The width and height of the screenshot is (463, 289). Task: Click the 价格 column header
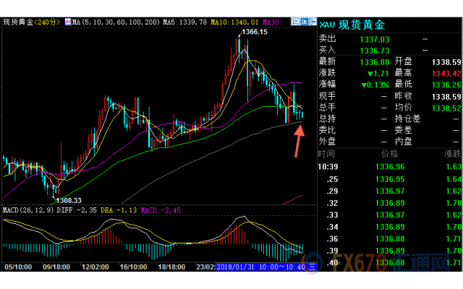click(389, 154)
